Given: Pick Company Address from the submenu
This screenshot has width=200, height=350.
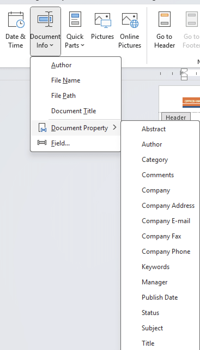Looking at the screenshot, I should (168, 206).
